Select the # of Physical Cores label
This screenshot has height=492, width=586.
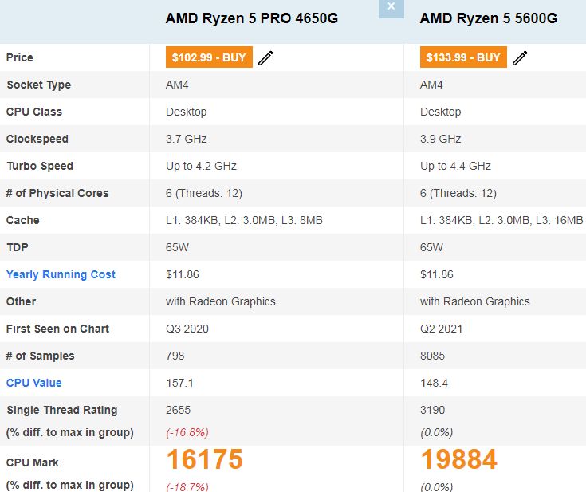tap(57, 193)
